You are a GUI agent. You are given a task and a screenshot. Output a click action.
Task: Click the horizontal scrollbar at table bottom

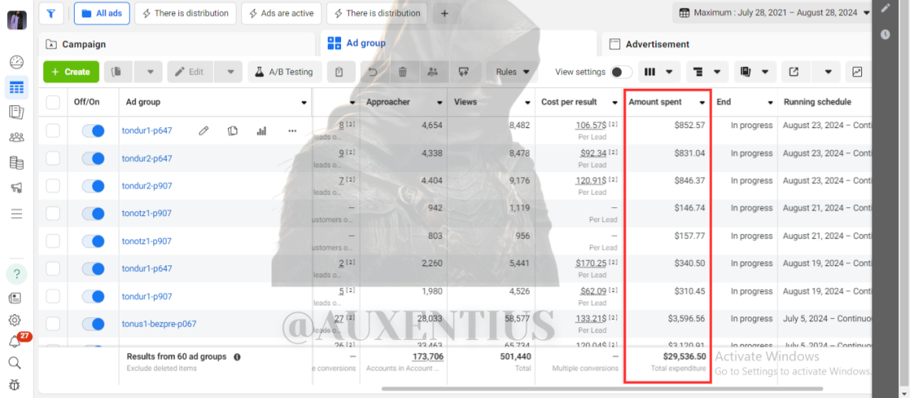pyautogui.click(x=603, y=389)
